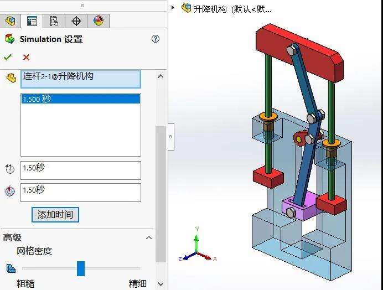
Task: Click the panel scrollbar up arrow
Action: point(161,76)
